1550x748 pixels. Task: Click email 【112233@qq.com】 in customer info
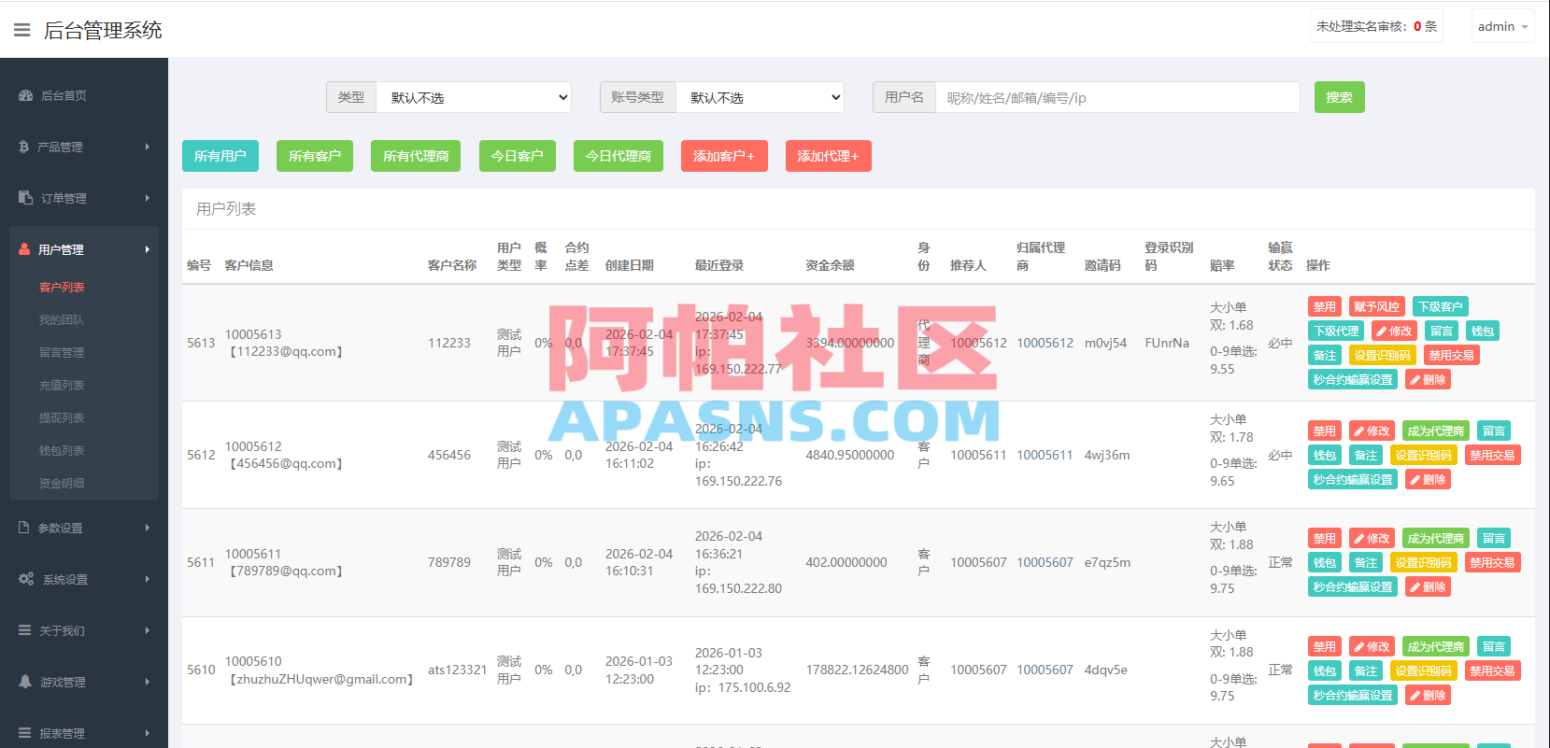[286, 352]
